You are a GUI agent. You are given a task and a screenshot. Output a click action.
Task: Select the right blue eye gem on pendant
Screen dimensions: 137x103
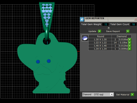[x=49, y=61]
